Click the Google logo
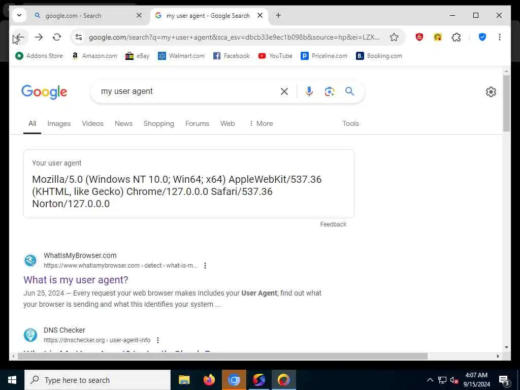The height and width of the screenshot is (390, 520). pyautogui.click(x=44, y=91)
